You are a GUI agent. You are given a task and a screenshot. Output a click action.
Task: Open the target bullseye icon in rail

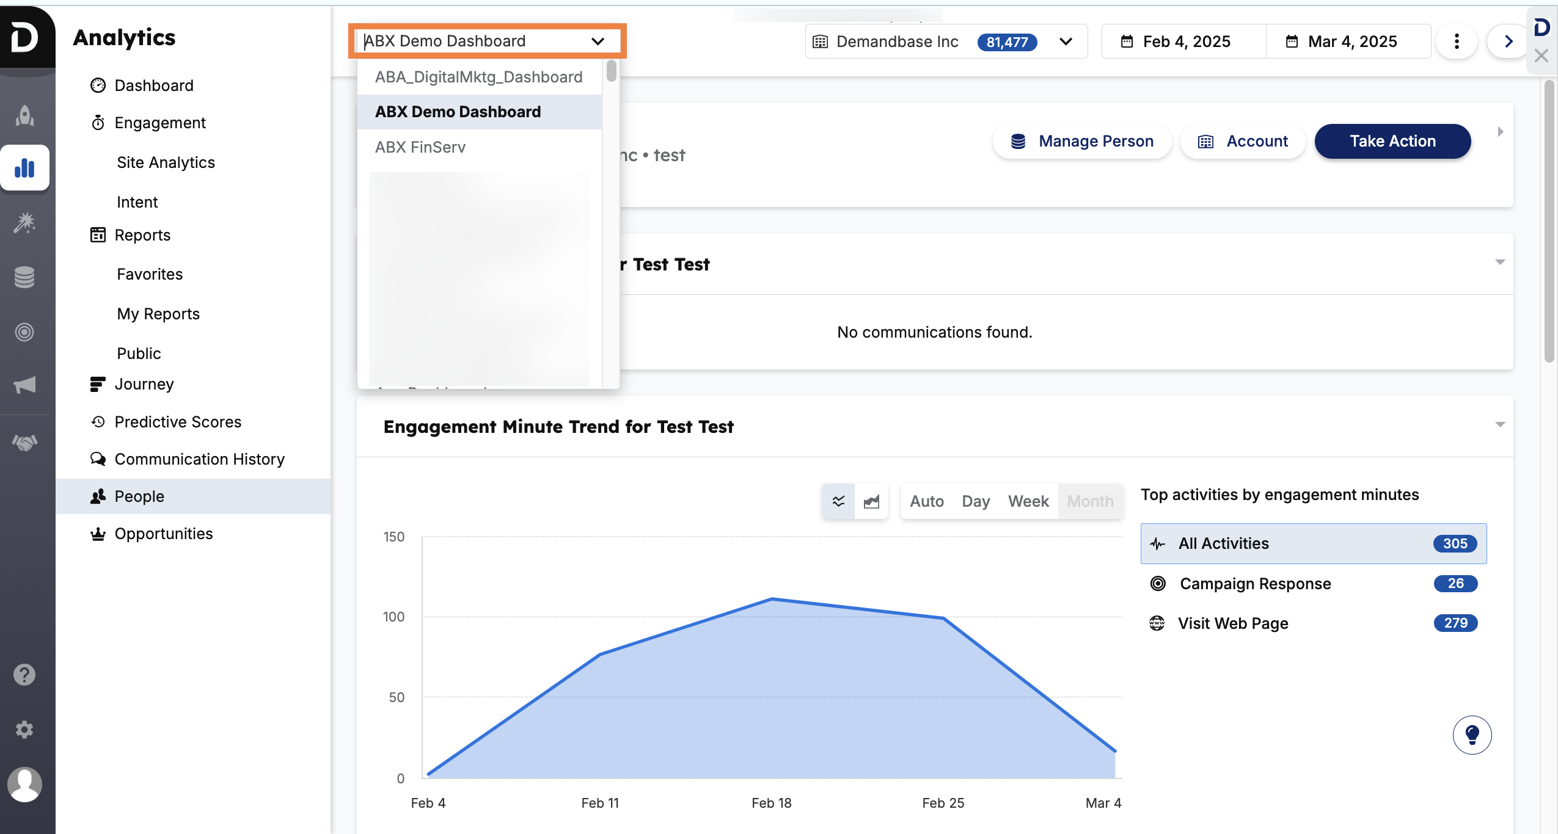(24, 332)
